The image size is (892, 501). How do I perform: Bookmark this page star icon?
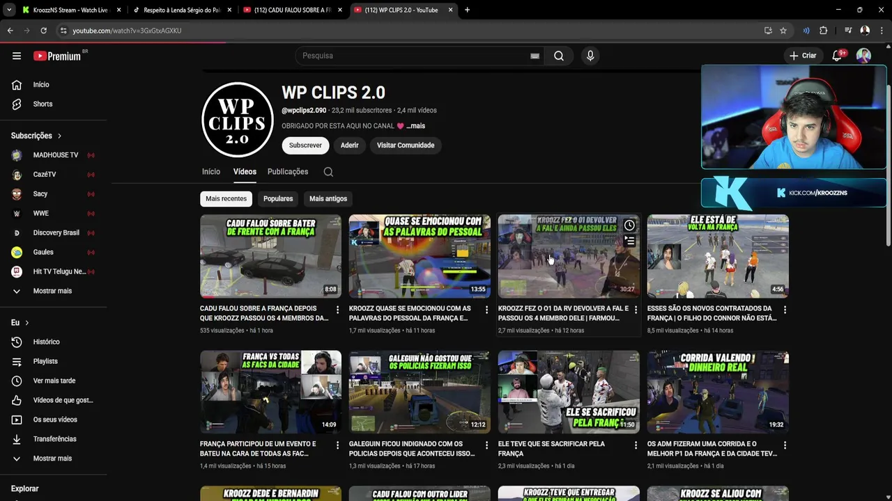tap(783, 31)
